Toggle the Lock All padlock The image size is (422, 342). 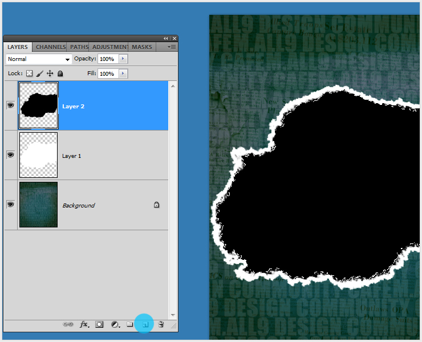click(x=60, y=74)
